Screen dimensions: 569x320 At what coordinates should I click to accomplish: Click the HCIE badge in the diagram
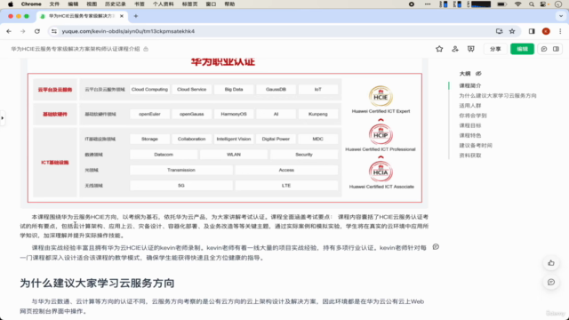(381, 96)
